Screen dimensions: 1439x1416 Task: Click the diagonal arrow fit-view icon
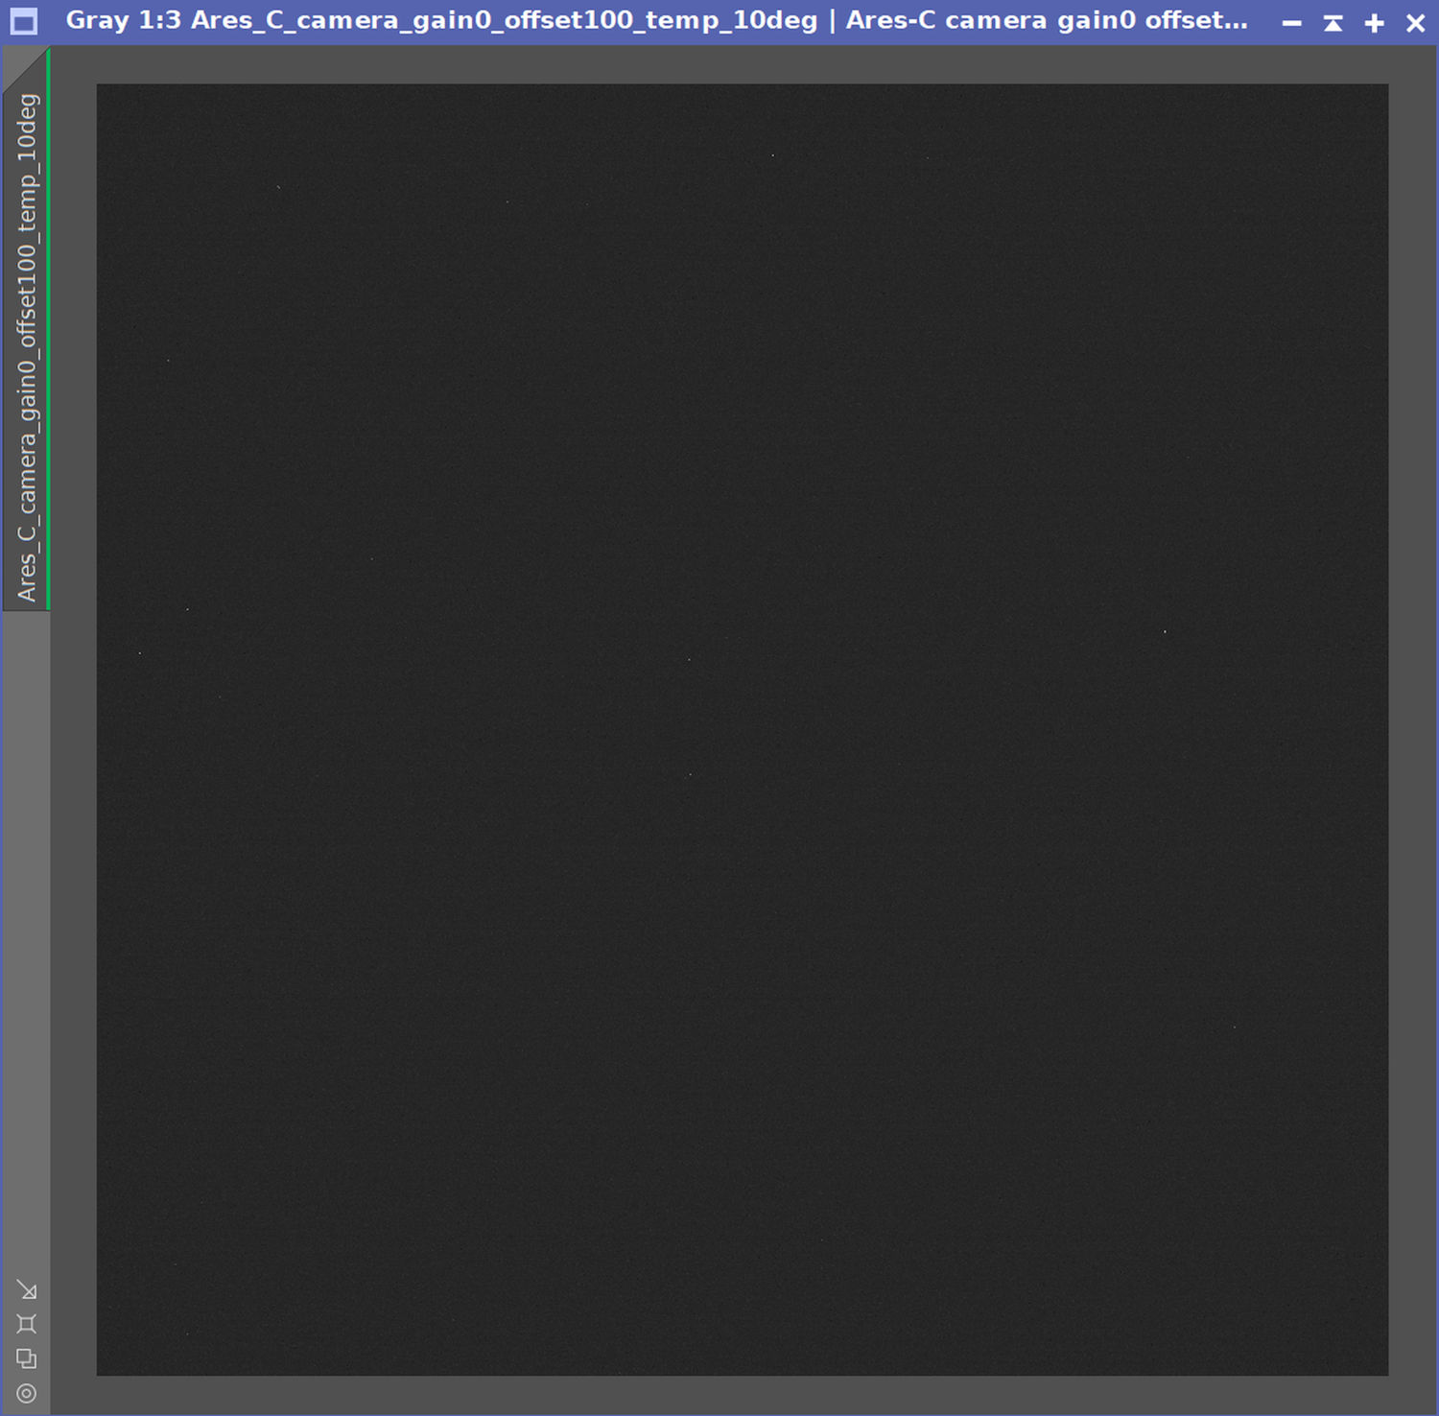27,1290
